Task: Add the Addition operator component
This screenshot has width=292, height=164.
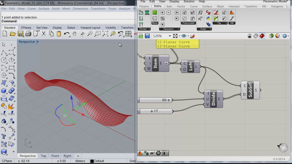Action: click(162, 13)
